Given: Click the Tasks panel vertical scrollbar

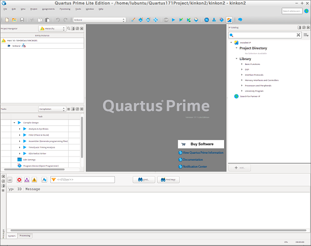Looking at the screenshot, I should tap(82, 137).
